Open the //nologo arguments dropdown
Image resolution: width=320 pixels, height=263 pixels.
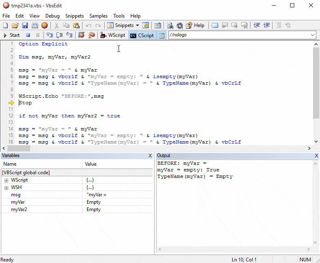[x=313, y=35]
